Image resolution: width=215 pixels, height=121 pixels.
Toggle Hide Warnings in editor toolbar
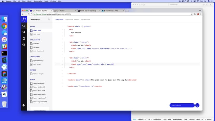pos(85,19)
